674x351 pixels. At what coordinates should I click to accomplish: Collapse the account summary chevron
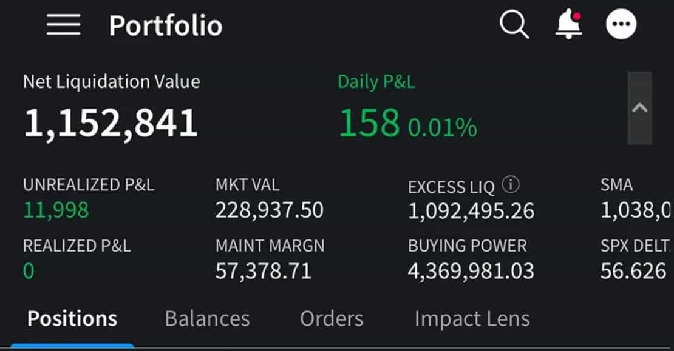pyautogui.click(x=639, y=108)
